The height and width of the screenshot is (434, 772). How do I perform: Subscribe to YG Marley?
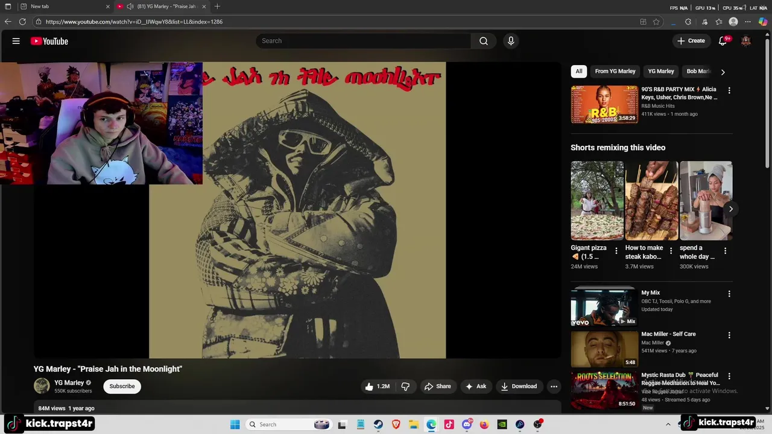pyautogui.click(x=122, y=386)
